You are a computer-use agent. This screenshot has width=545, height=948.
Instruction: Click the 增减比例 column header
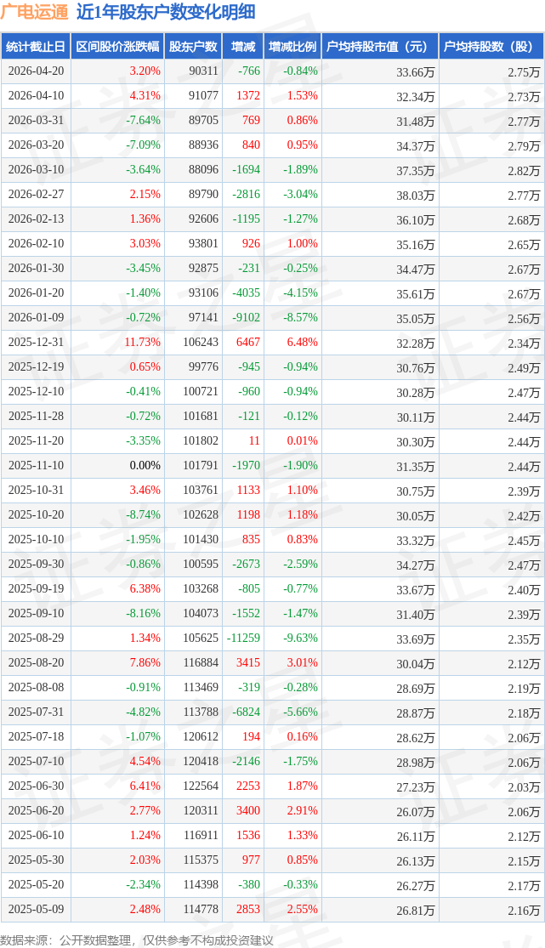point(292,47)
